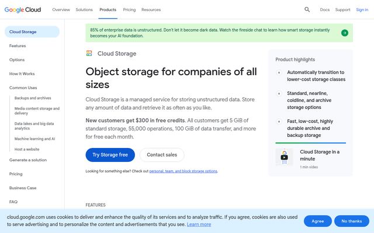
Task: Expand 'Automatically transition to lower-cost storage classes' arrow
Action: (x=279, y=72)
